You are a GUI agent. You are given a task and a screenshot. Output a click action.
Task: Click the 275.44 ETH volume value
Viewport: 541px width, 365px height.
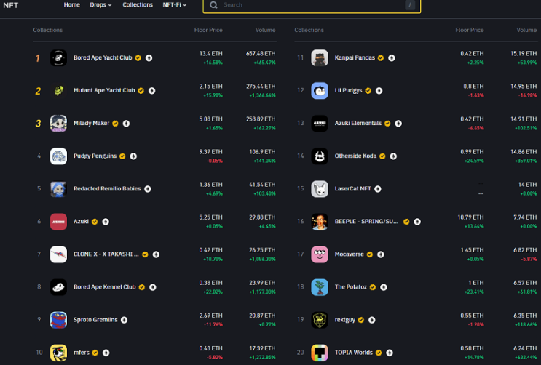point(261,87)
